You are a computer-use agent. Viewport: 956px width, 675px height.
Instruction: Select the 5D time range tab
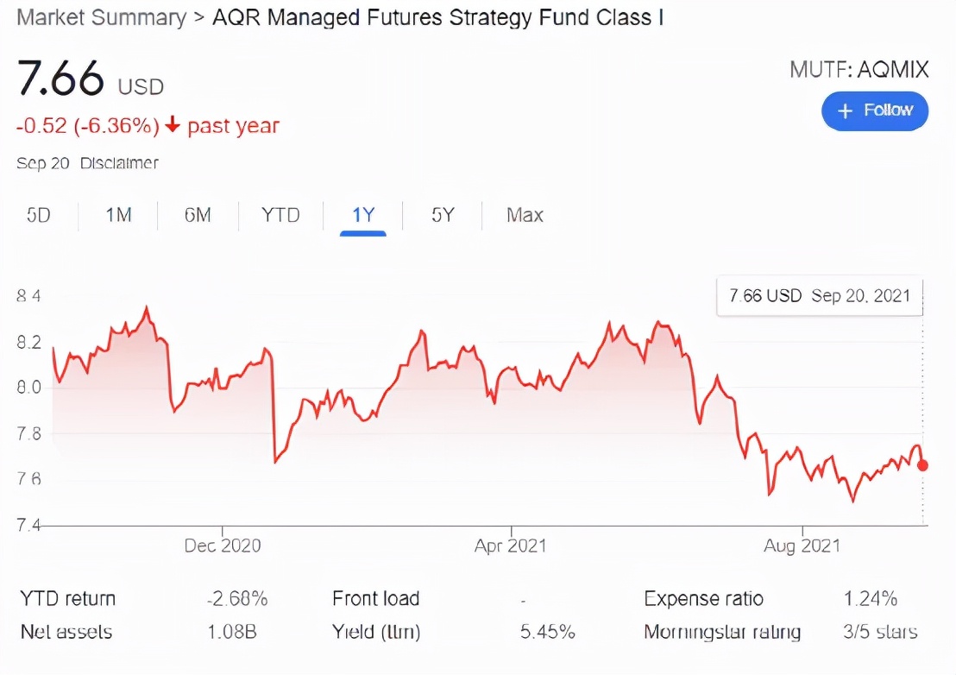[x=39, y=215]
